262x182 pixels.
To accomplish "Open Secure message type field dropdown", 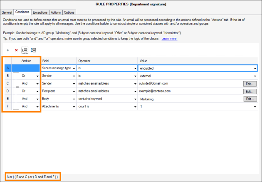I will coord(74,68).
